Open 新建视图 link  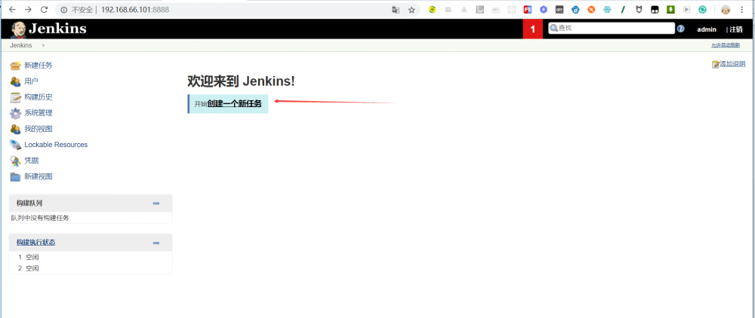(x=39, y=176)
